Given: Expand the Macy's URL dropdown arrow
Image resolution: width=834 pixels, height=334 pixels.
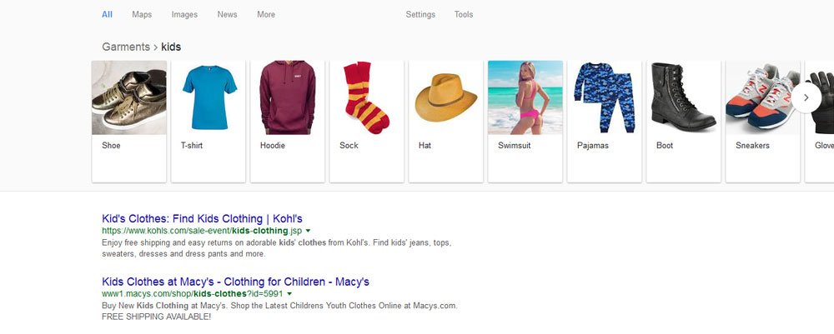Looking at the screenshot, I should pyautogui.click(x=289, y=294).
